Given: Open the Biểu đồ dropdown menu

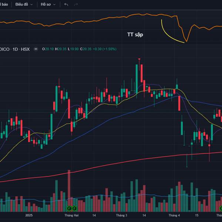Looking at the screenshot, I should pos(24,4).
